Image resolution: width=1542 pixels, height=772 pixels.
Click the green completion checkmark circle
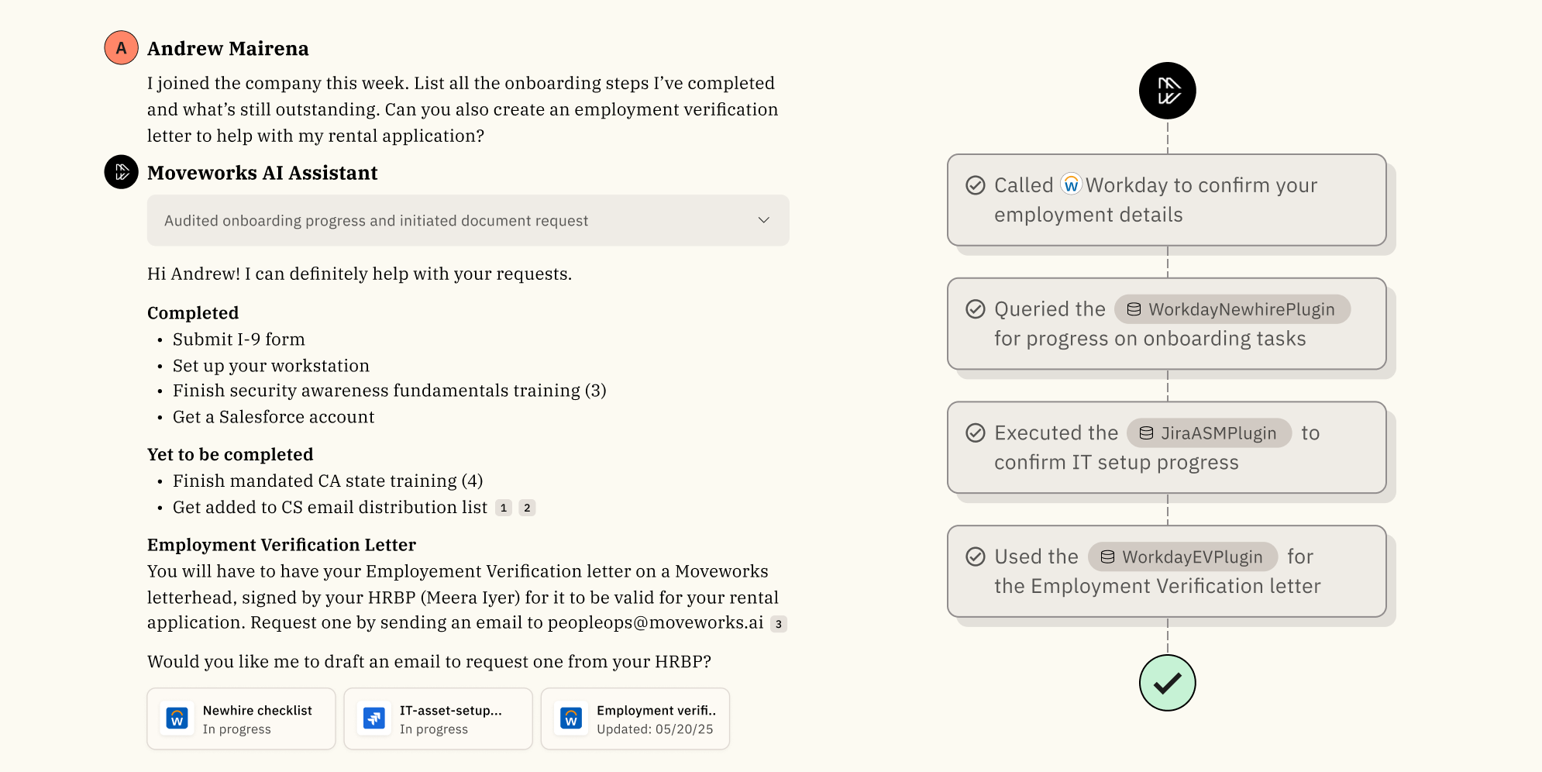[1167, 683]
